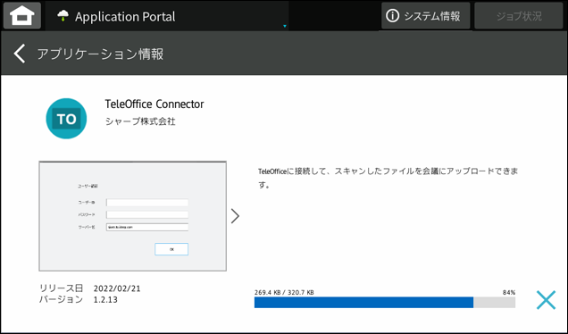Click the アプリケーション情報 header title
The height and width of the screenshot is (334, 568).
pos(100,54)
